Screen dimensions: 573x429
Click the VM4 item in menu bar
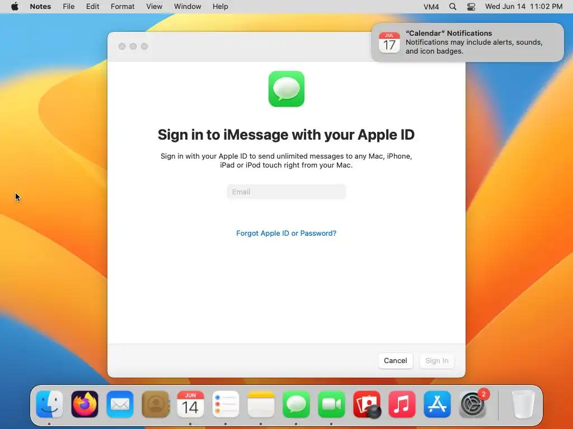(431, 7)
